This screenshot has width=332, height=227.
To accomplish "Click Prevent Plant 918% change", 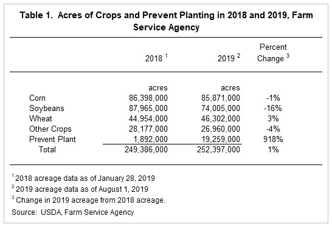I will pyautogui.click(x=273, y=139).
